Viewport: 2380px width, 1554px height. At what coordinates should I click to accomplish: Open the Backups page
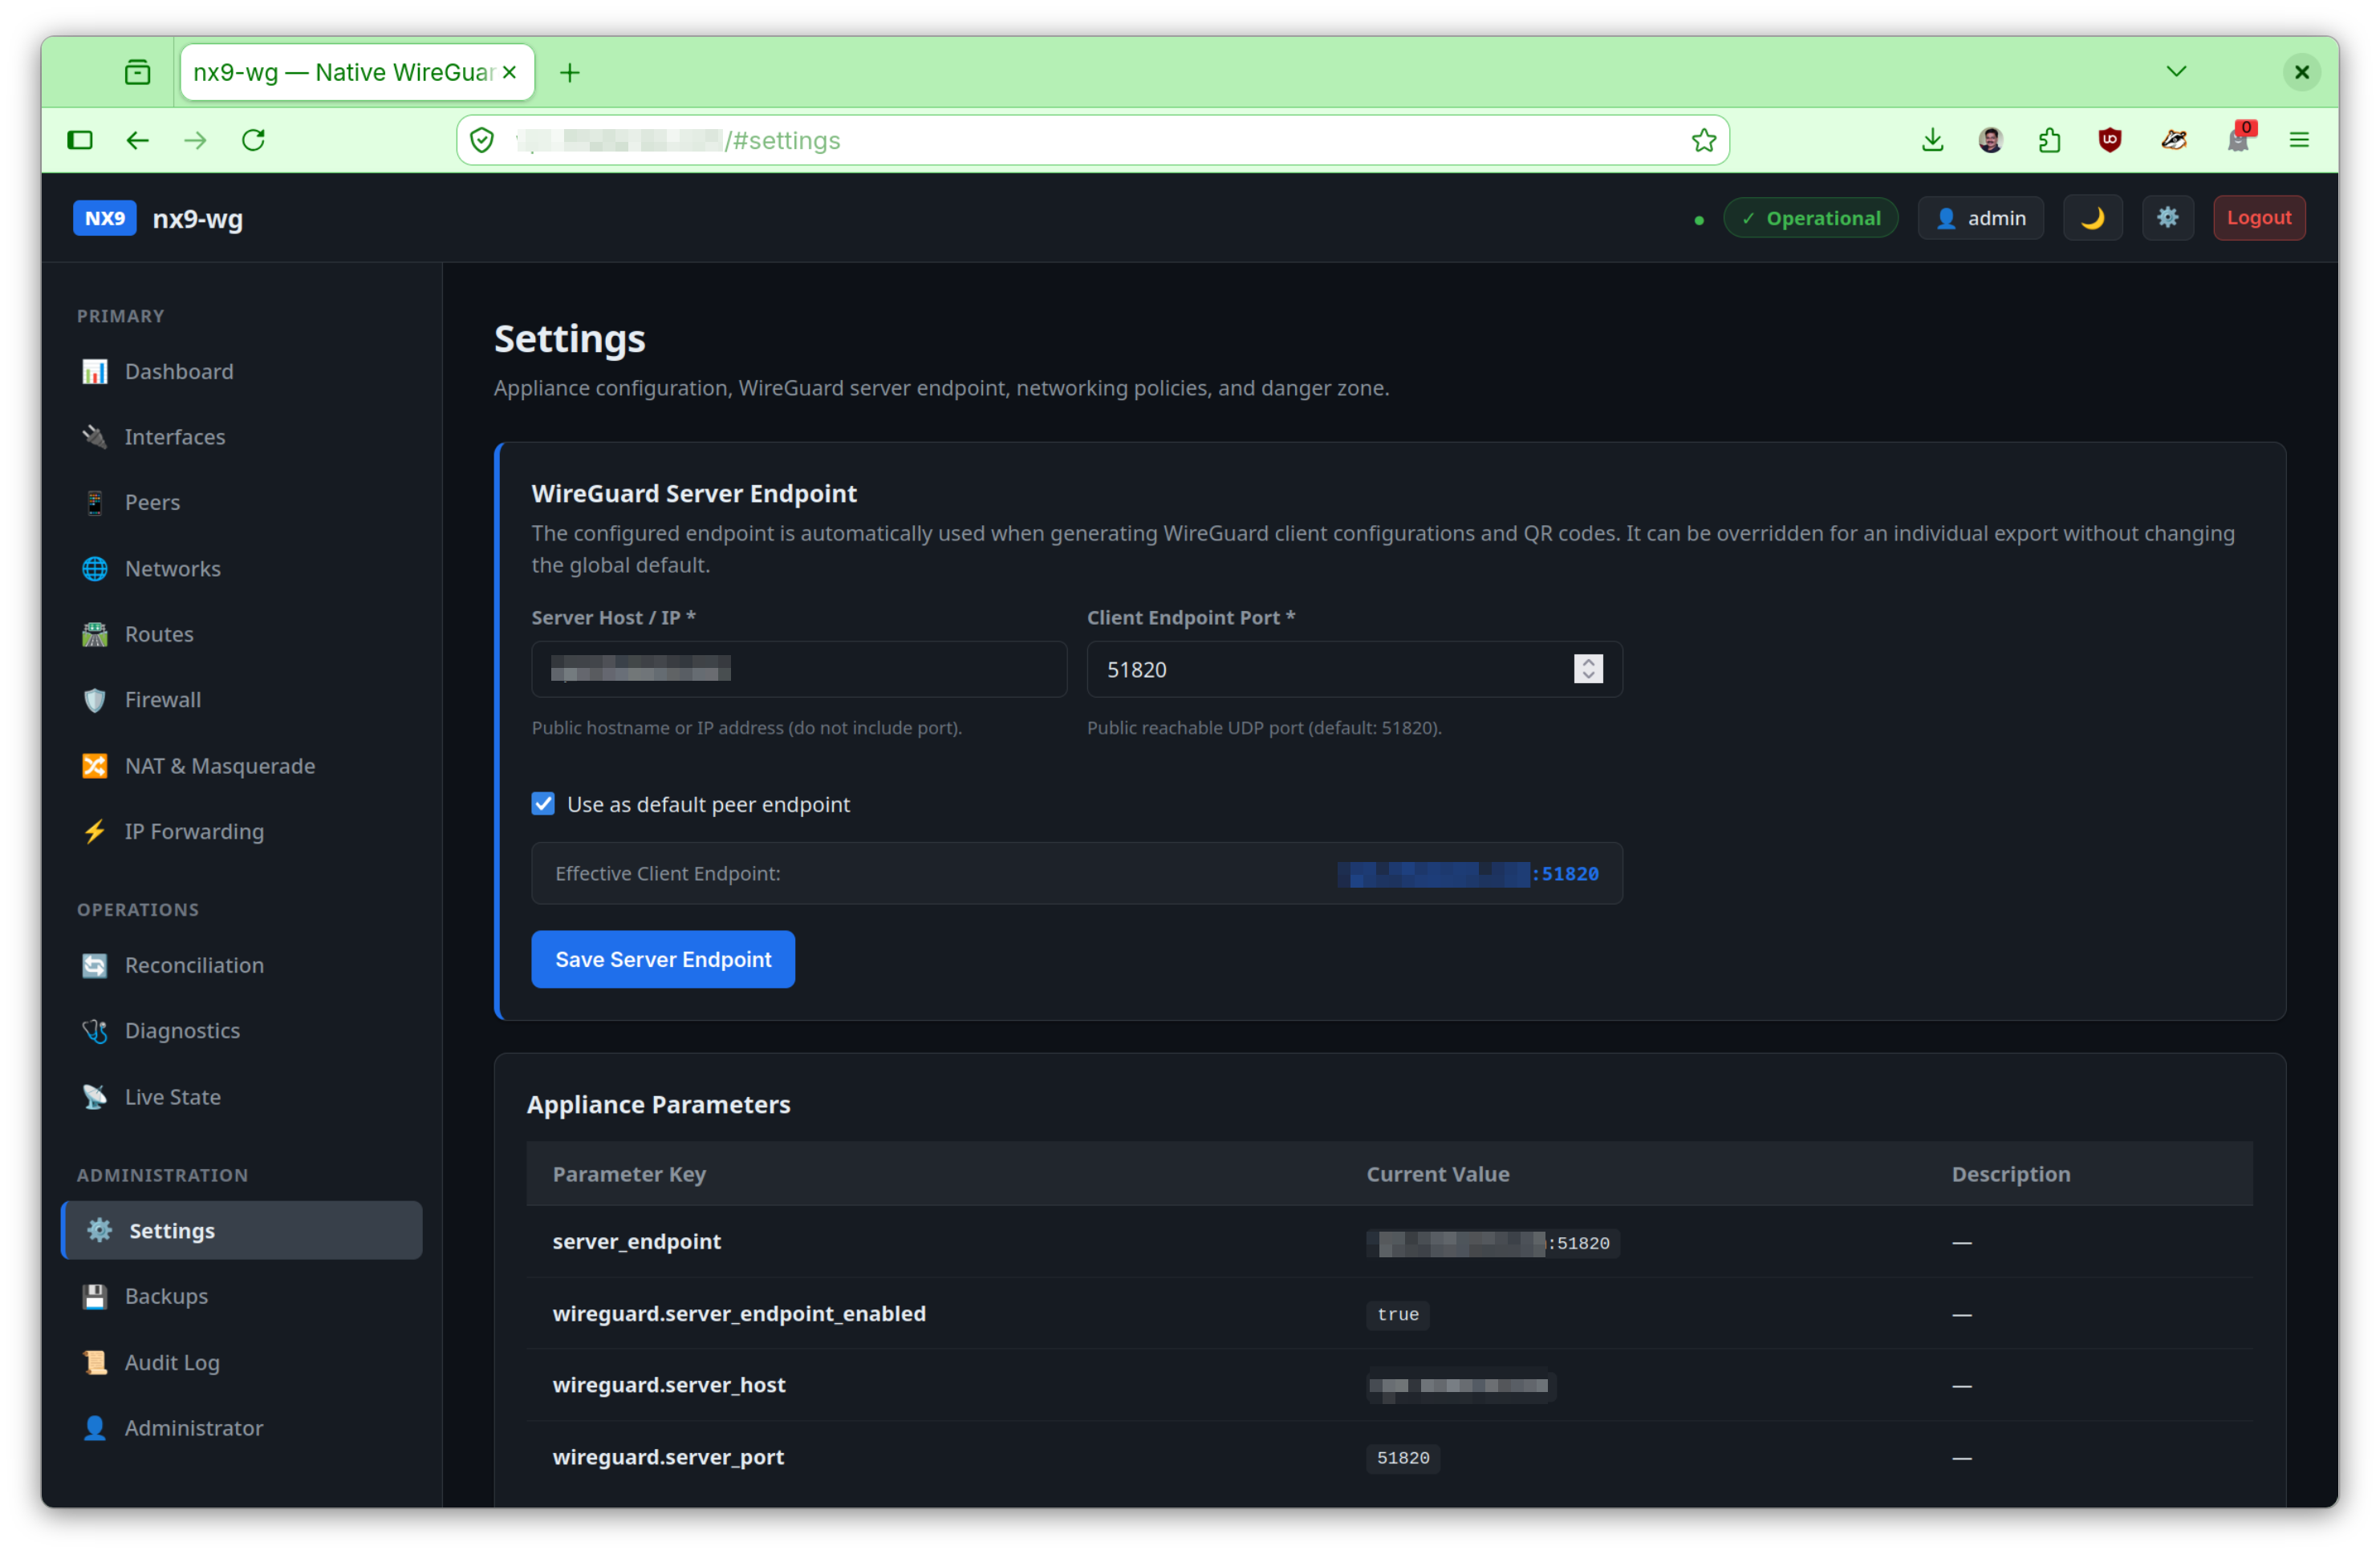241,1296
